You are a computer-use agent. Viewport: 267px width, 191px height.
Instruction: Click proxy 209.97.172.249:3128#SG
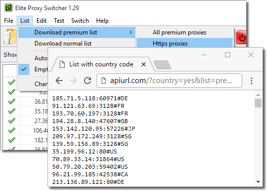tap(92, 136)
